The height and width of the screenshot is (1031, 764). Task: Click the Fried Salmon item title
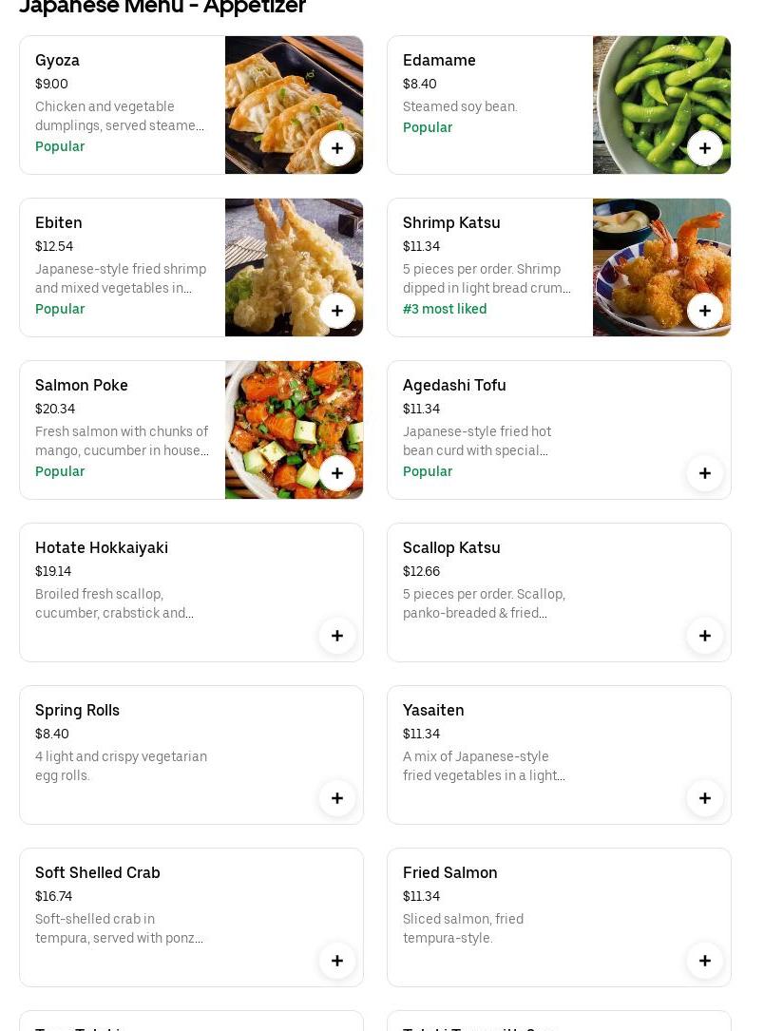pyautogui.click(x=450, y=872)
